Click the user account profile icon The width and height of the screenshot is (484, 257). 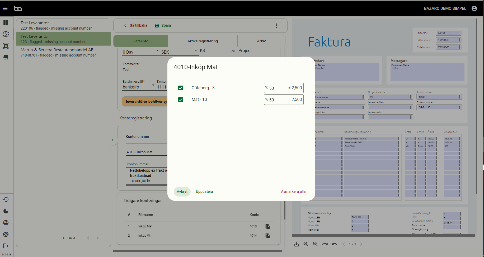[x=474, y=8]
